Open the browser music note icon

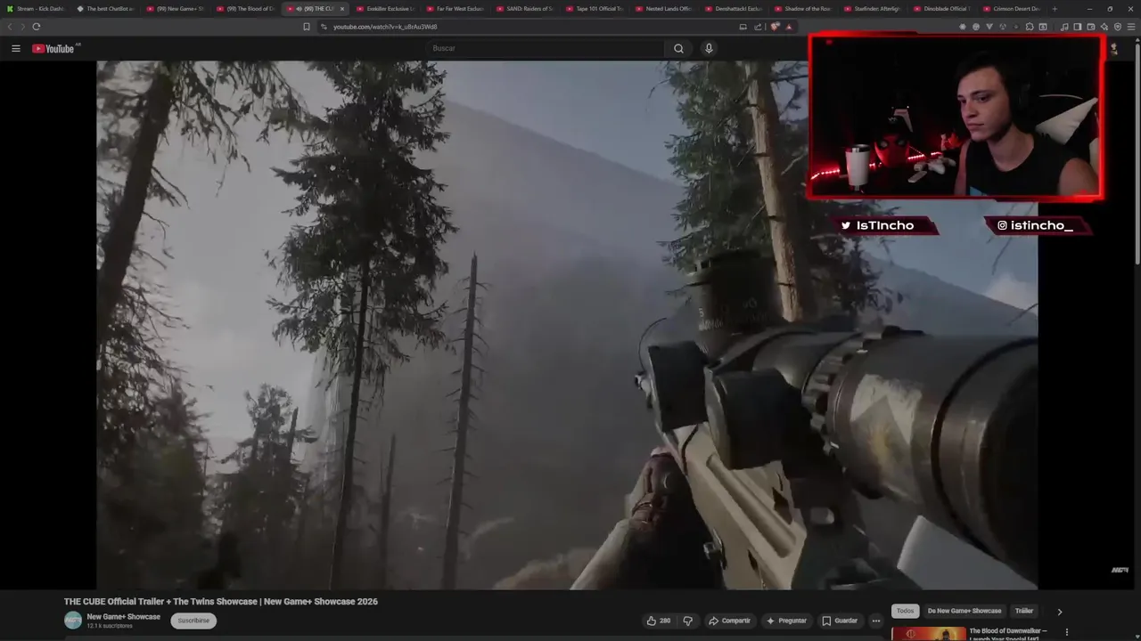point(1064,27)
